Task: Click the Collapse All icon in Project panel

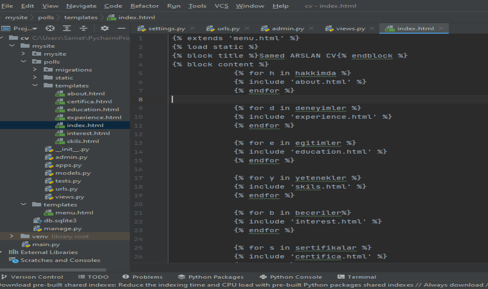Action: [x=83, y=28]
